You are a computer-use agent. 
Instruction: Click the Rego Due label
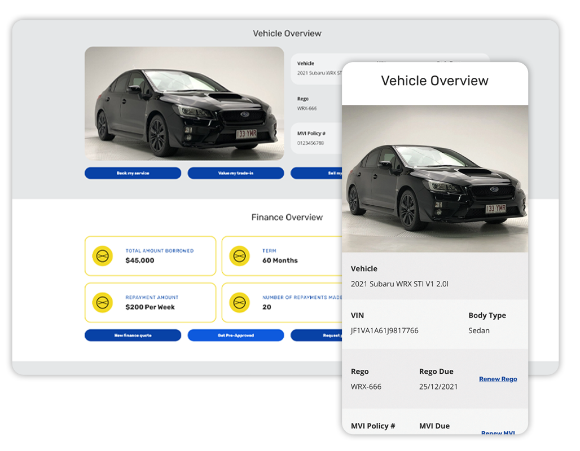(x=436, y=372)
